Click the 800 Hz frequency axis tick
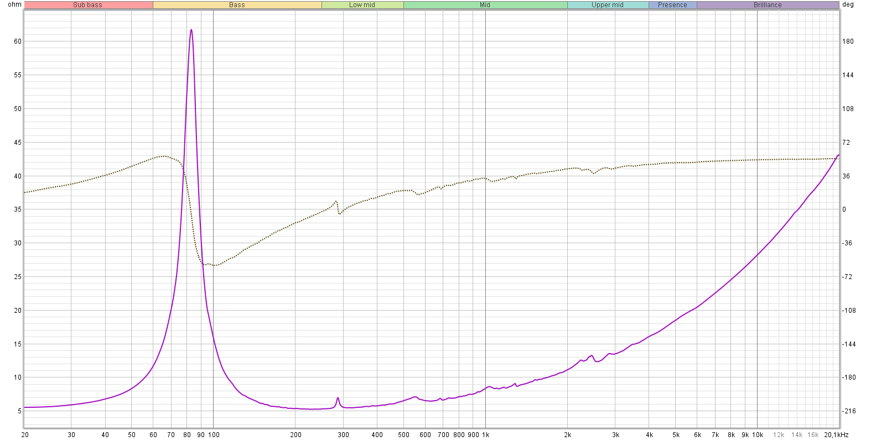 (459, 435)
